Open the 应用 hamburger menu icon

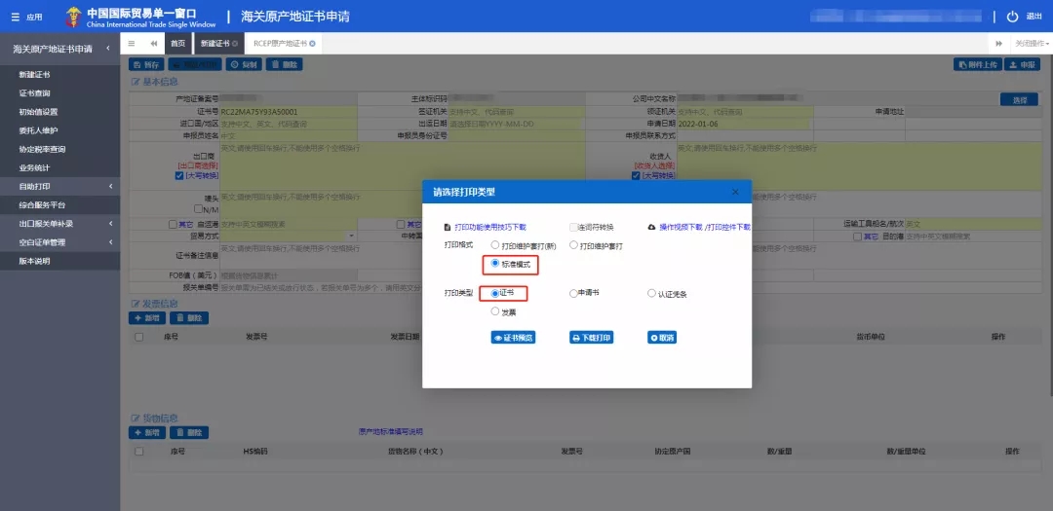pos(15,17)
